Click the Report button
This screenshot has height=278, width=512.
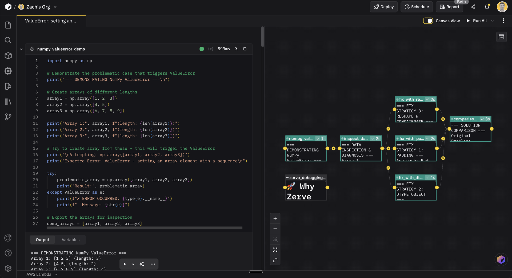click(x=449, y=7)
